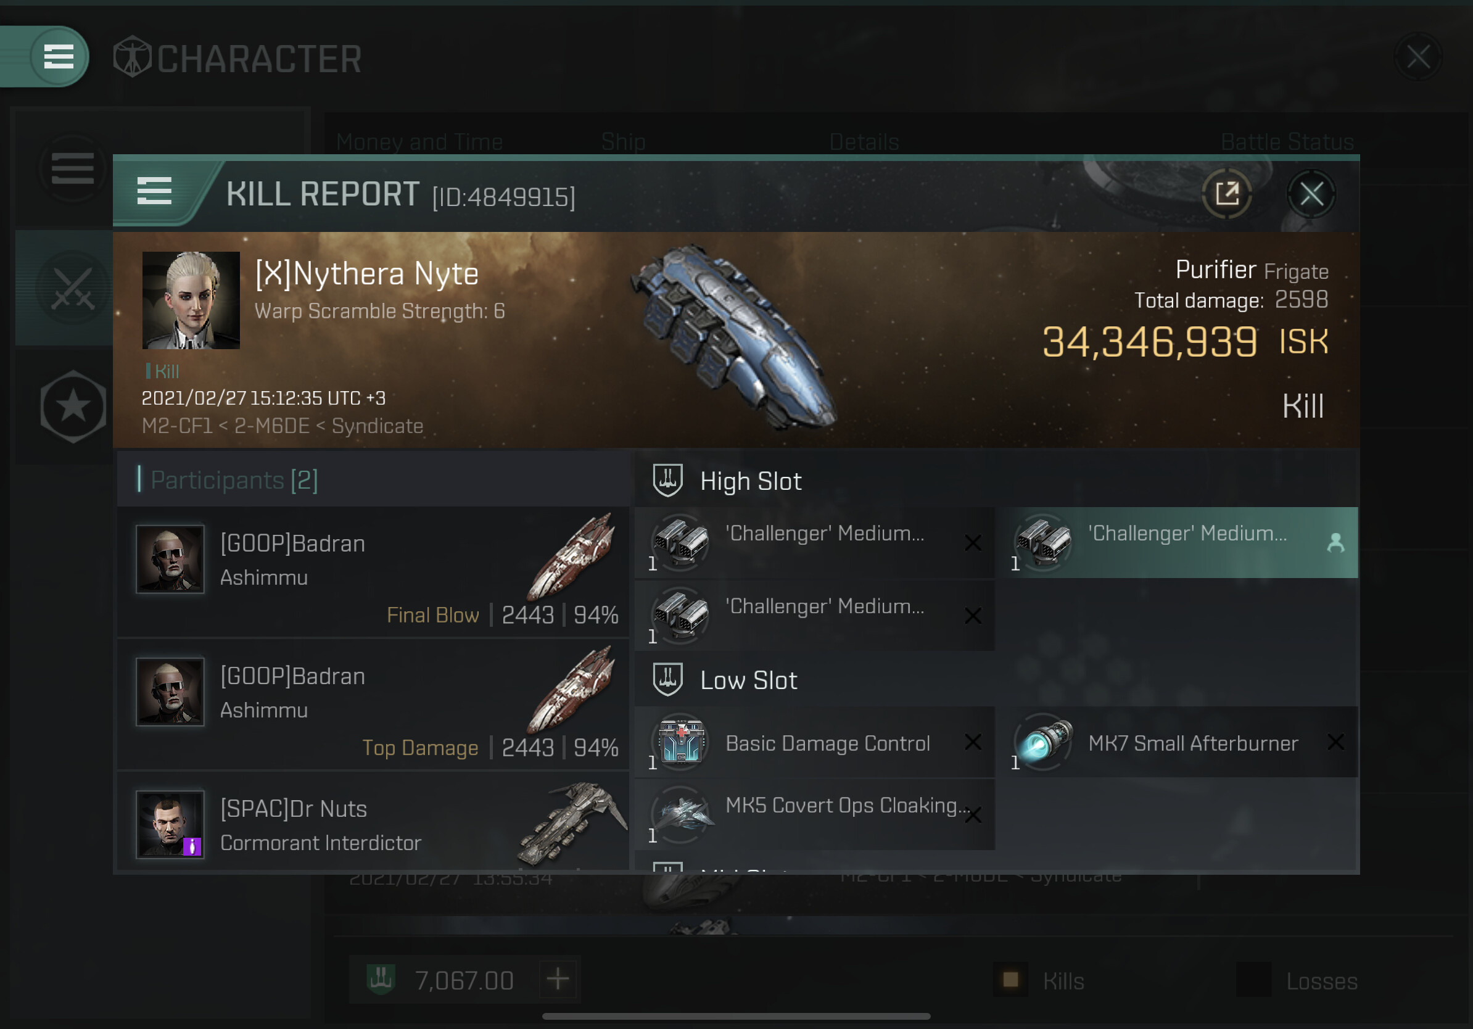
Task: Select MK5 Covert Ops Cloaking module
Action: pos(814,815)
